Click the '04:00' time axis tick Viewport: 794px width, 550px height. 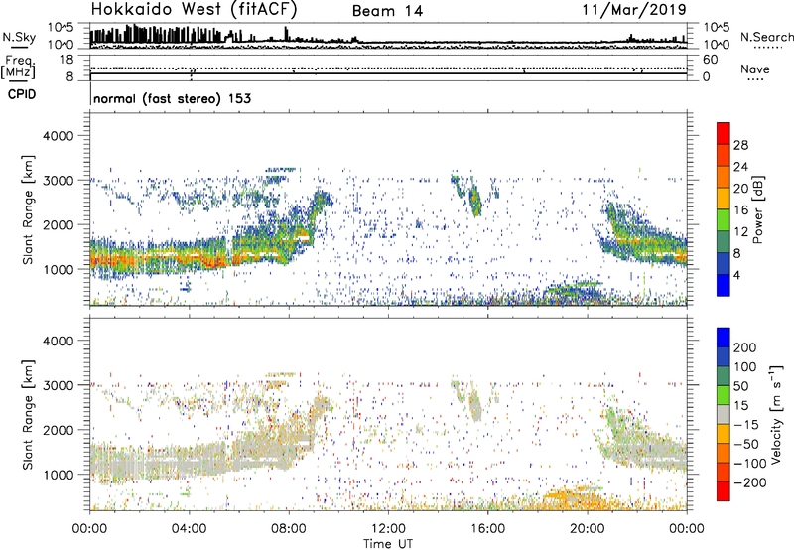pos(189,529)
